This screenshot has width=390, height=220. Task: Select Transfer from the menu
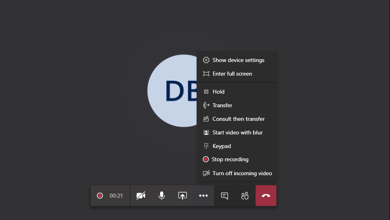237,106
